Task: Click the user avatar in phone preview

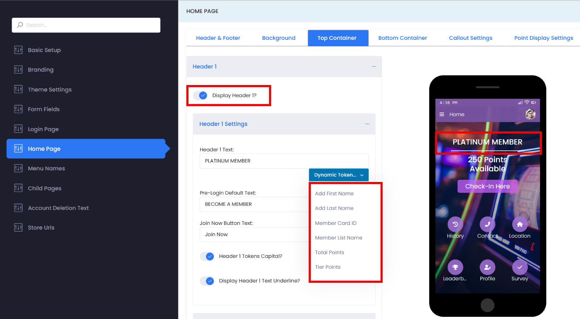Action: (x=530, y=114)
